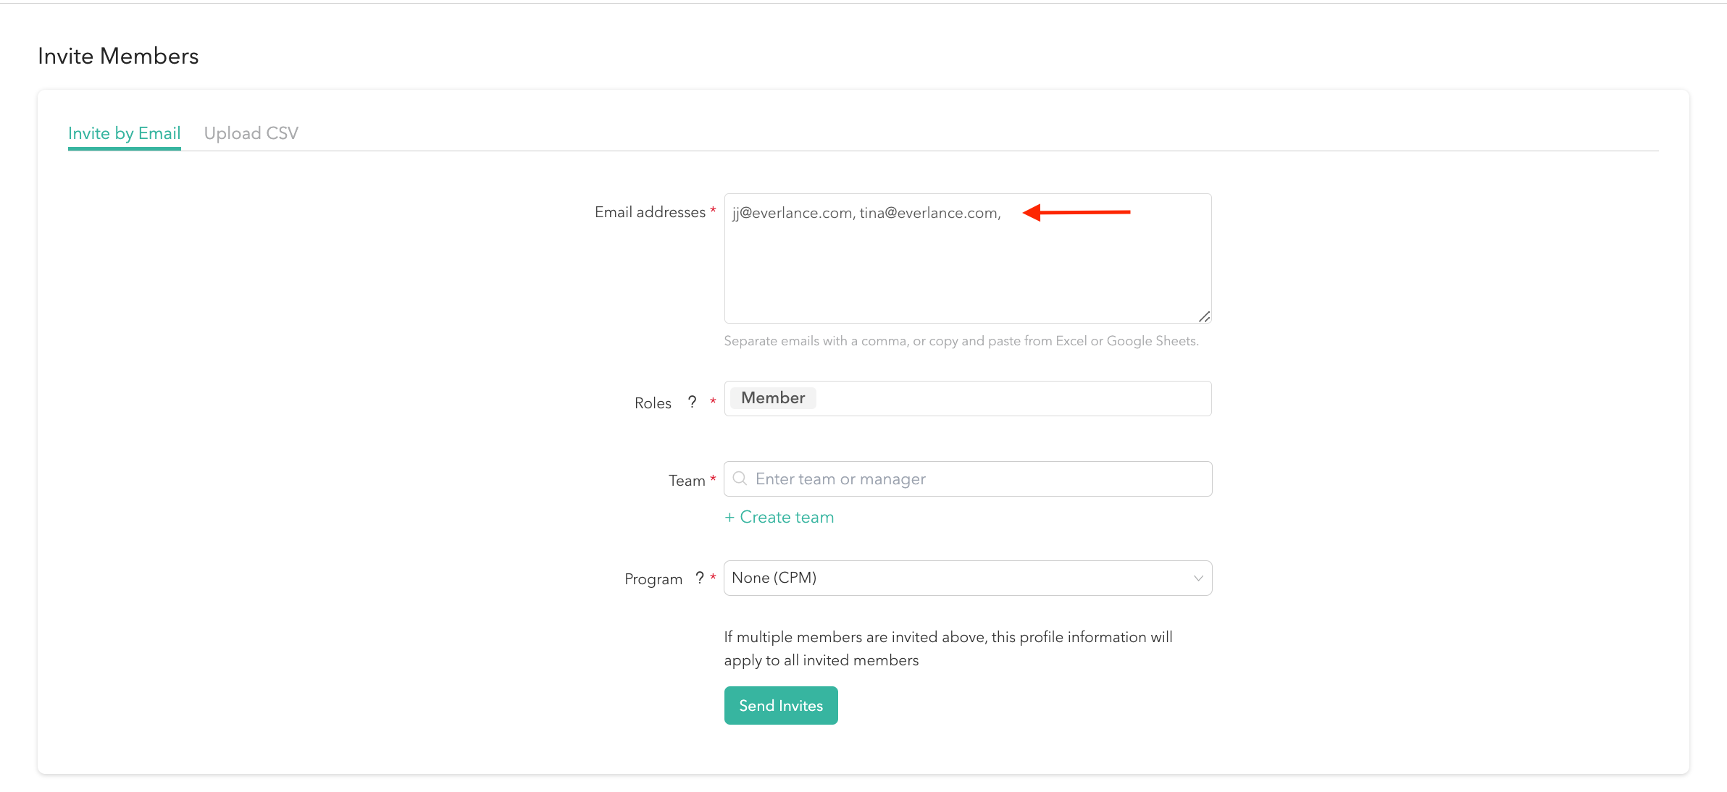Screen dimensions: 1727x792
Task: Click the Roles help question mark
Action: pos(693,402)
